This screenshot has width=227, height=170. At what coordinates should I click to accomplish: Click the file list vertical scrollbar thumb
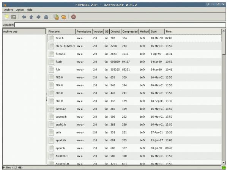pos(224,43)
